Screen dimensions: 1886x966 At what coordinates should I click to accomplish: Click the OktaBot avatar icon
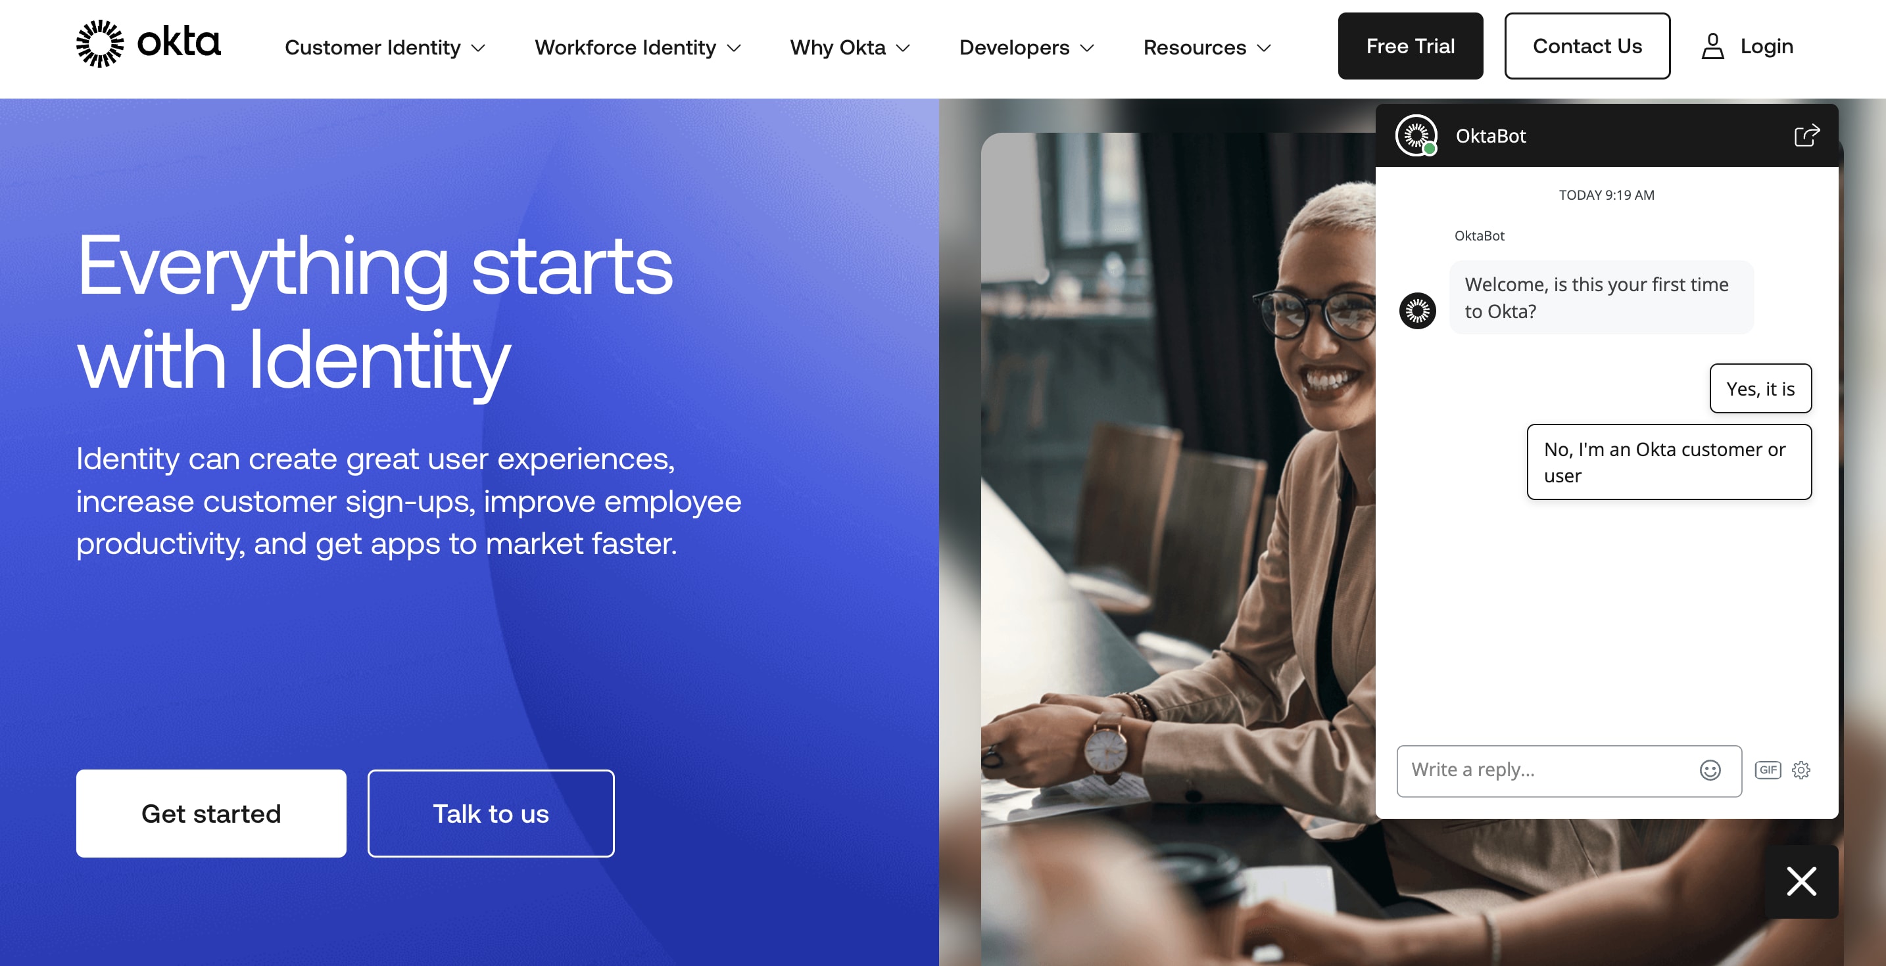tap(1416, 135)
